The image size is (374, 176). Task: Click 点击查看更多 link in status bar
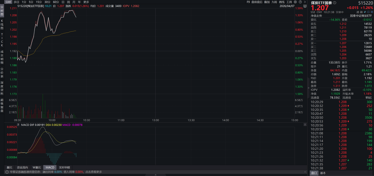93,172
